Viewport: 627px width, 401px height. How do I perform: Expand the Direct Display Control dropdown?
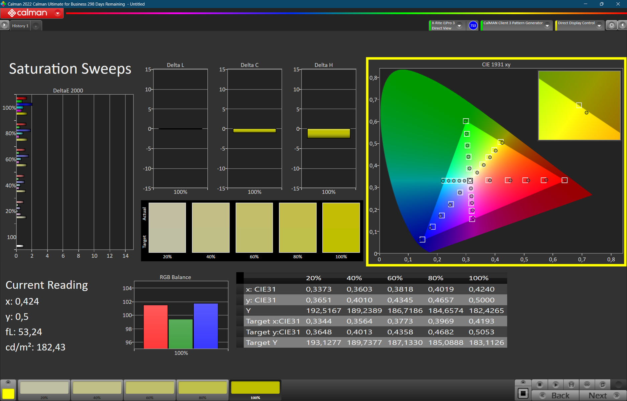click(599, 26)
